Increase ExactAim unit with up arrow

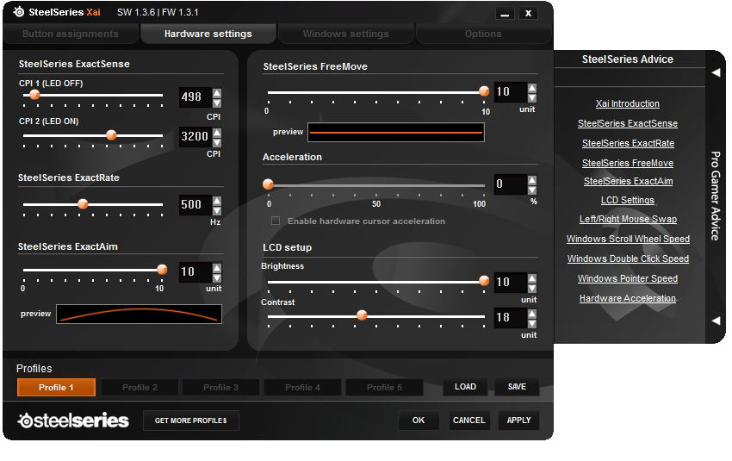(217, 268)
